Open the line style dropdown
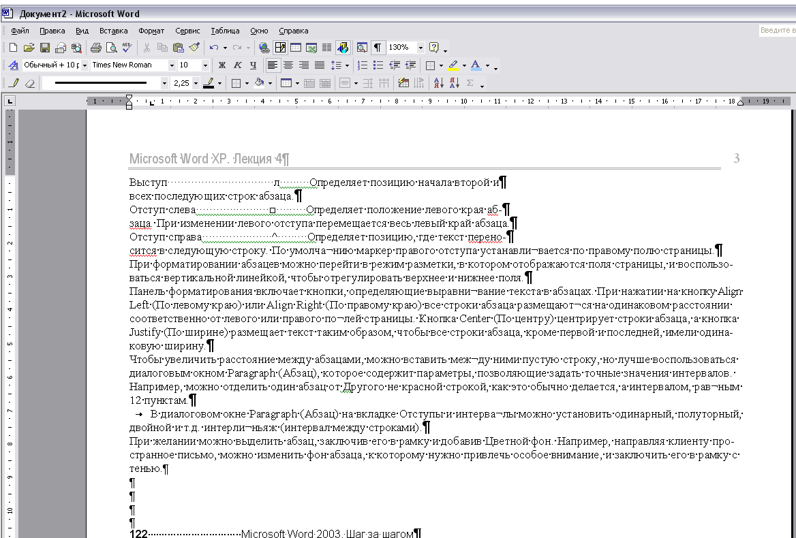The width and height of the screenshot is (796, 538). click(164, 83)
